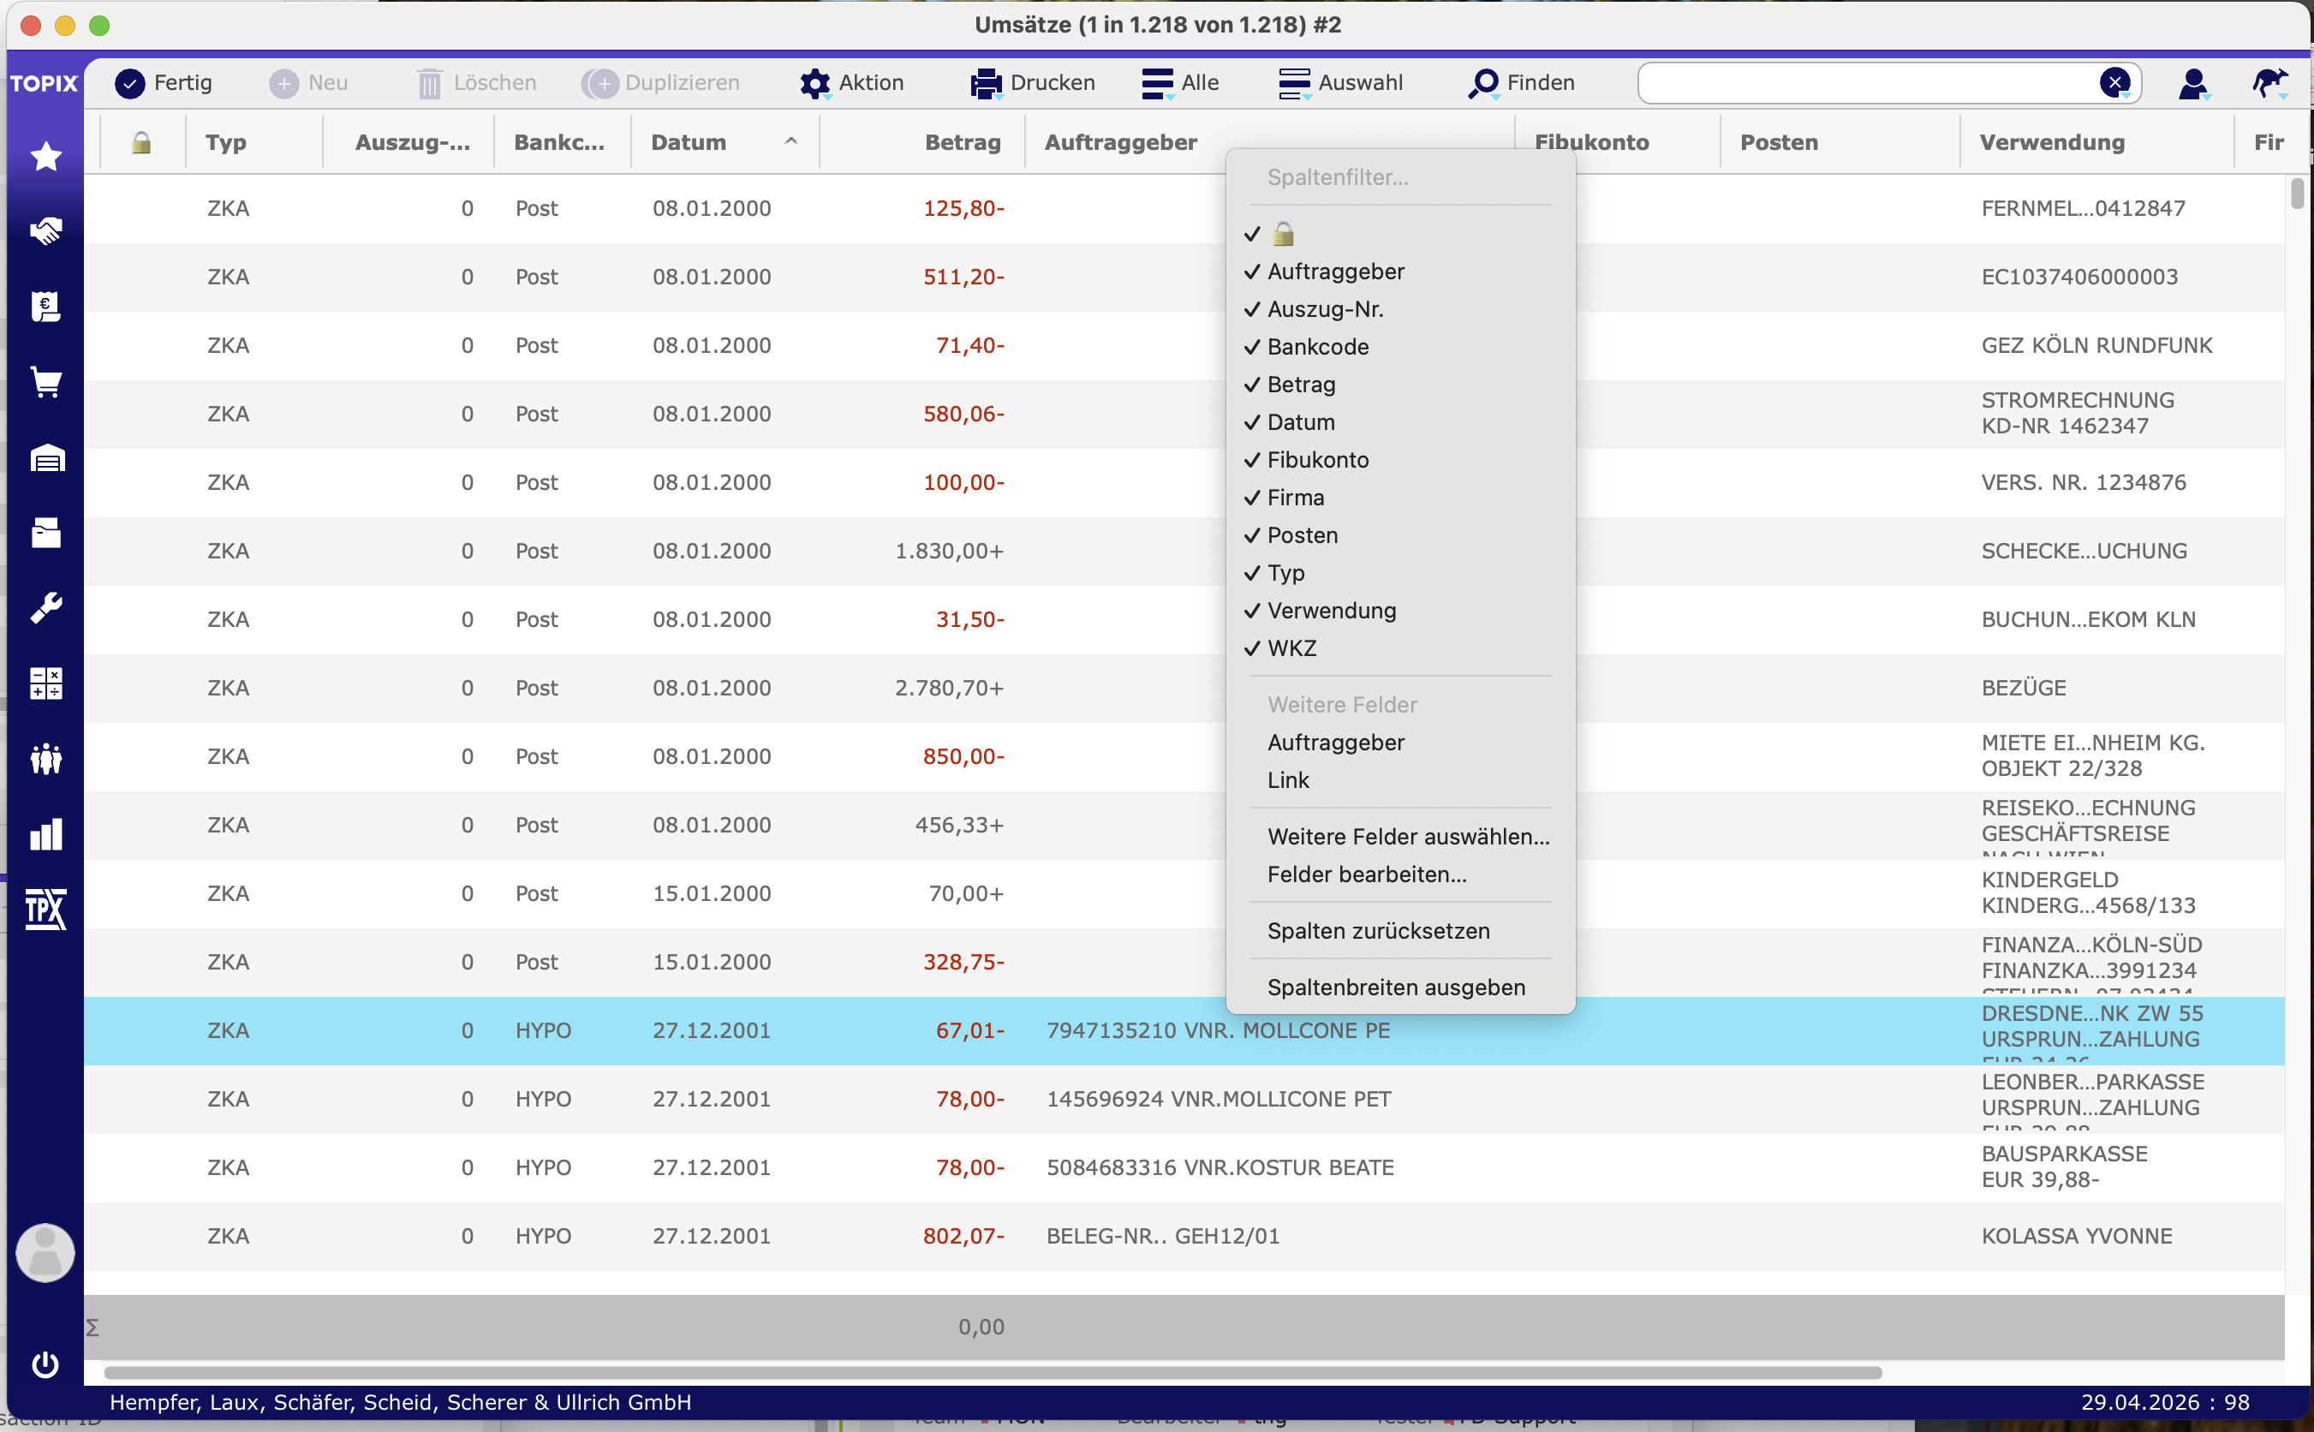Viewport: 2314px width, 1432px height.
Task: Toggle the WKZ column visibility
Action: [x=1291, y=648]
